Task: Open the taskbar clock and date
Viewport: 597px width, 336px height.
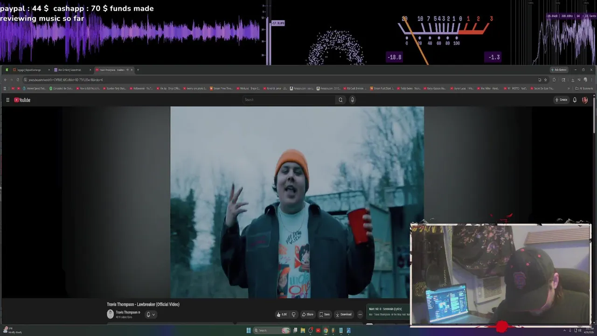Action: coord(590,330)
